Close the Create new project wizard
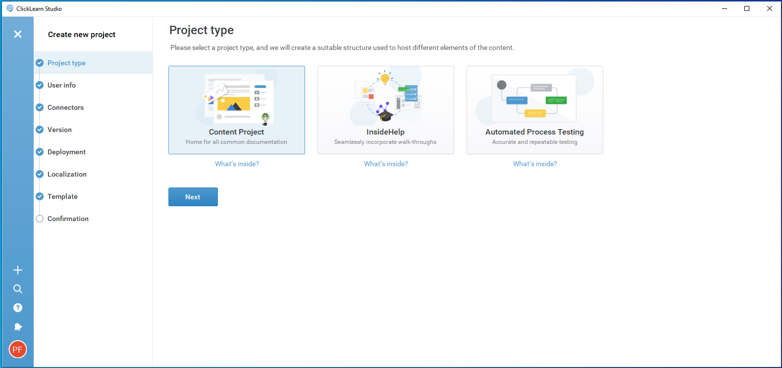This screenshot has height=368, width=782. click(x=18, y=34)
